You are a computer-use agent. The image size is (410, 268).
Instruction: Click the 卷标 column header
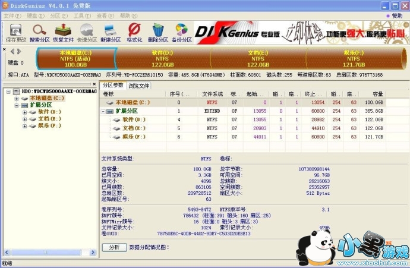click(133, 94)
